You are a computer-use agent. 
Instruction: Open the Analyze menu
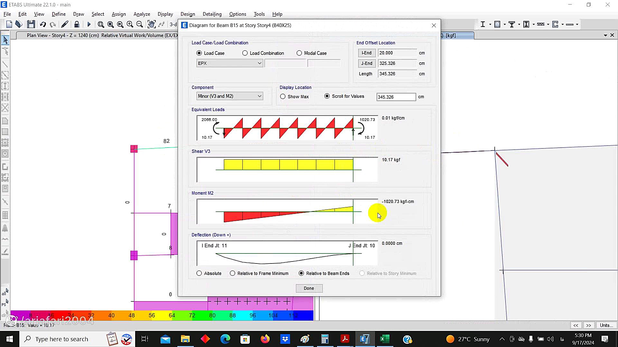click(142, 14)
